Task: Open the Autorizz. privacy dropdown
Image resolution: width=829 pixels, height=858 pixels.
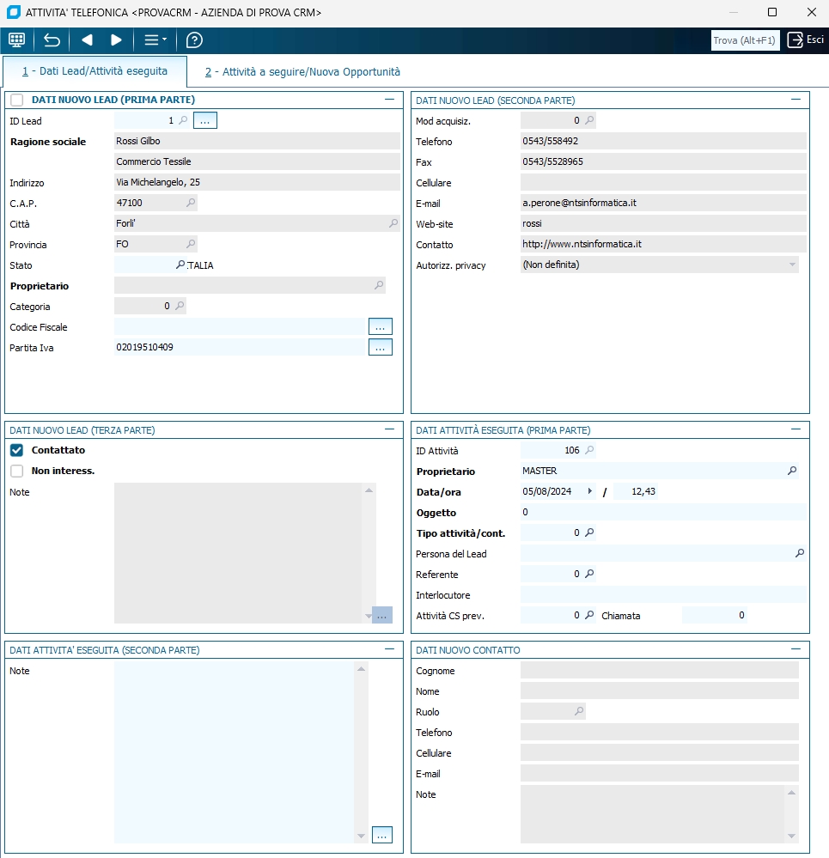Action: point(790,265)
